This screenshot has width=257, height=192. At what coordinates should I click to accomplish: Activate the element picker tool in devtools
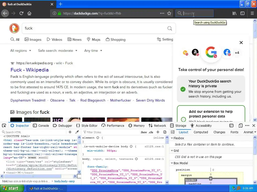click(4, 125)
